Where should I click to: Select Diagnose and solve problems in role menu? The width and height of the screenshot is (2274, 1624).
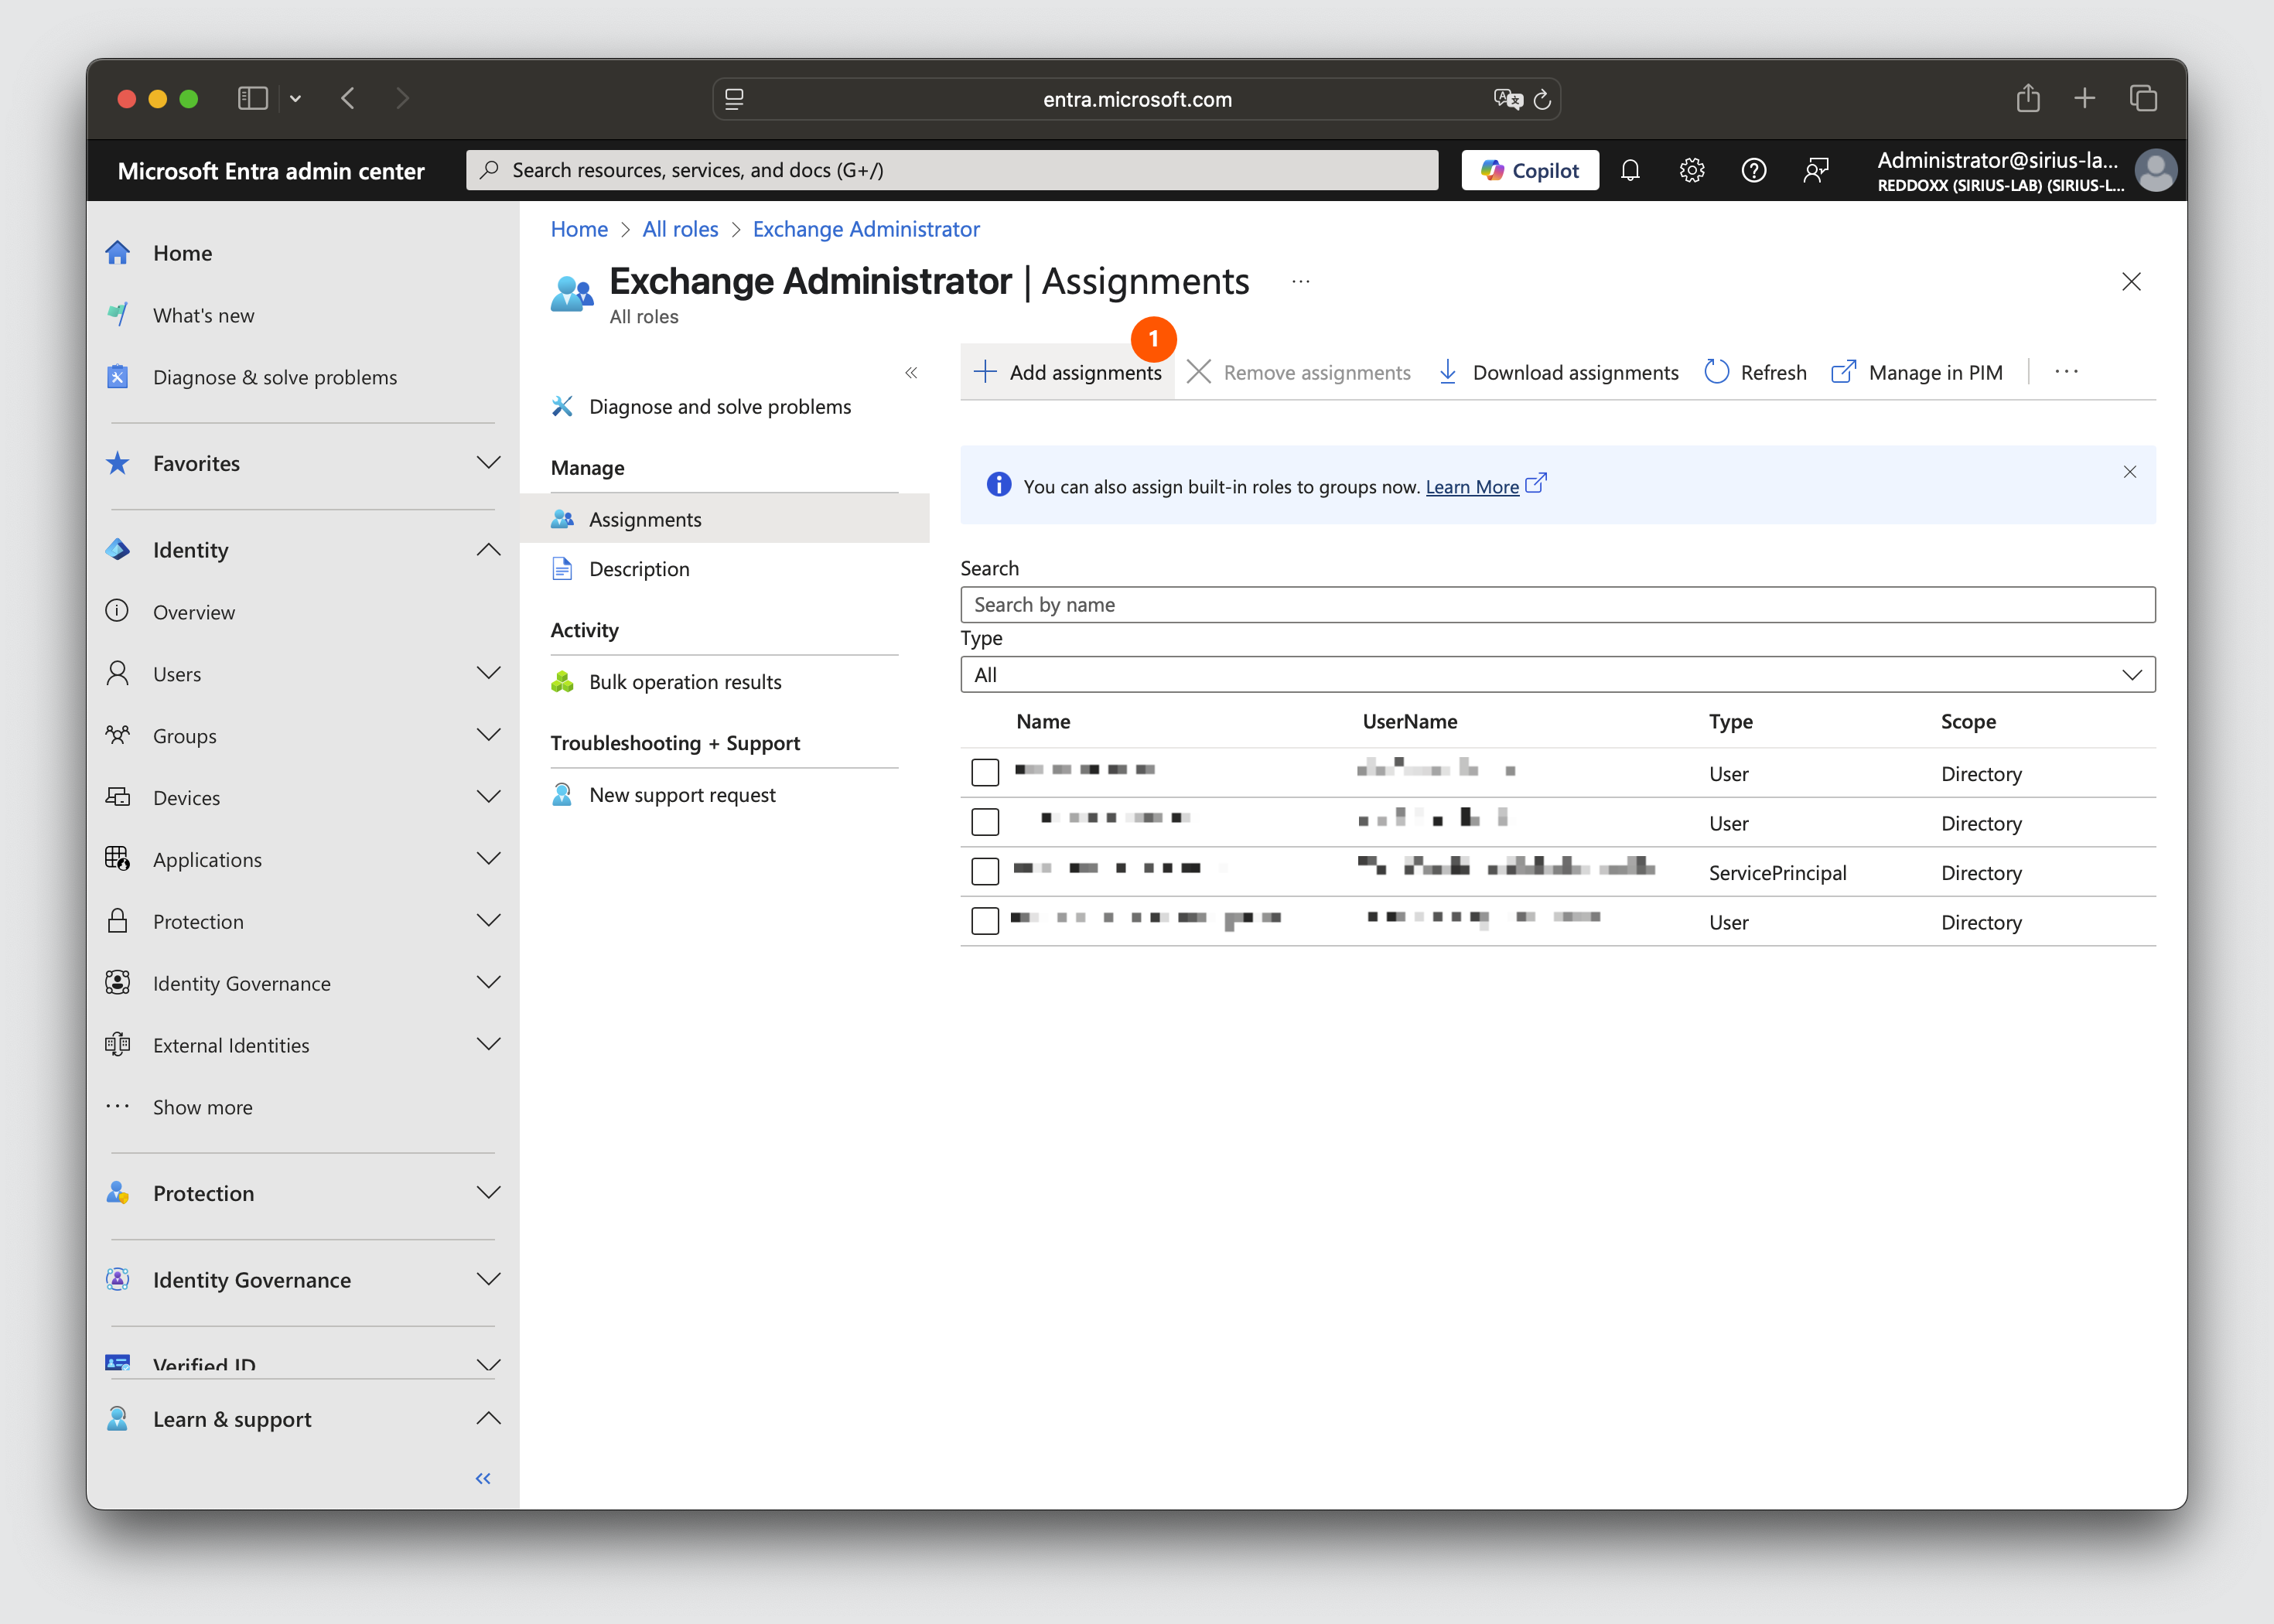point(720,407)
